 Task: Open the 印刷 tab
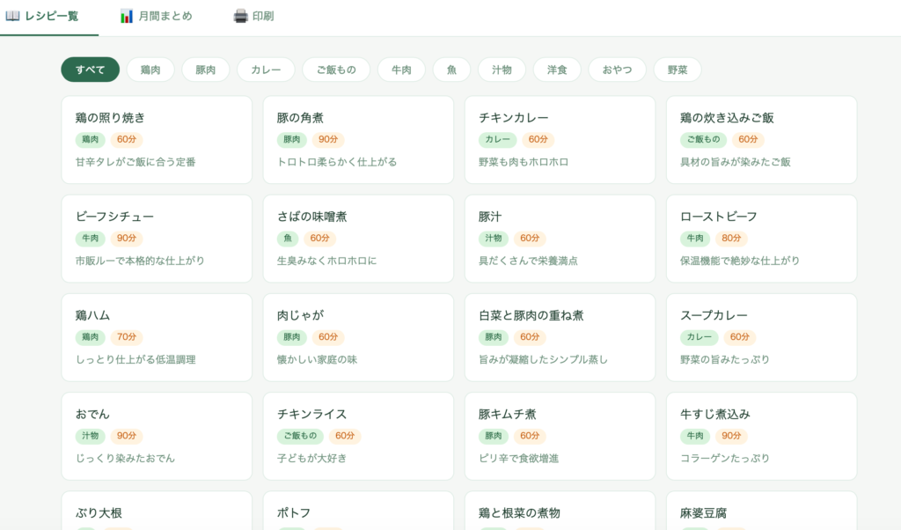[253, 17]
